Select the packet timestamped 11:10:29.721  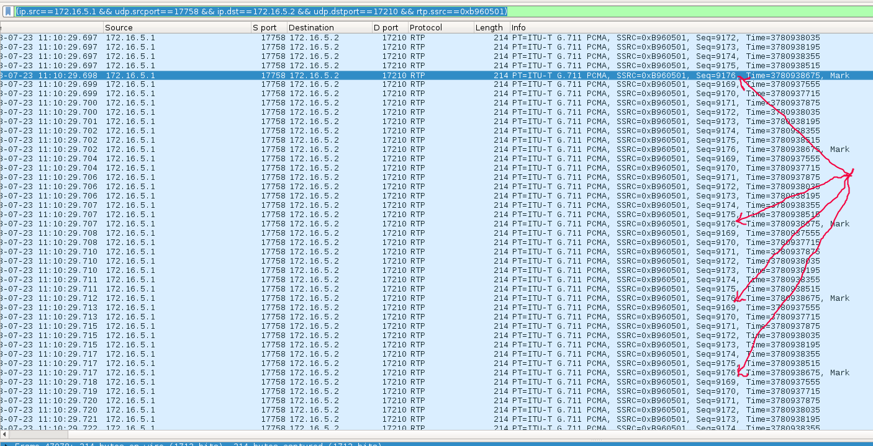point(373,419)
